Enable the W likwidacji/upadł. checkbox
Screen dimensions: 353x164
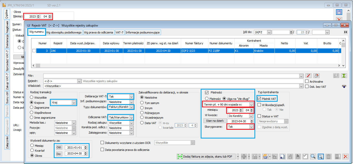(259, 105)
